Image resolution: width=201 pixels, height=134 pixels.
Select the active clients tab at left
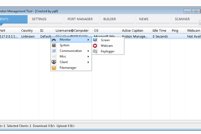tap(14, 19)
